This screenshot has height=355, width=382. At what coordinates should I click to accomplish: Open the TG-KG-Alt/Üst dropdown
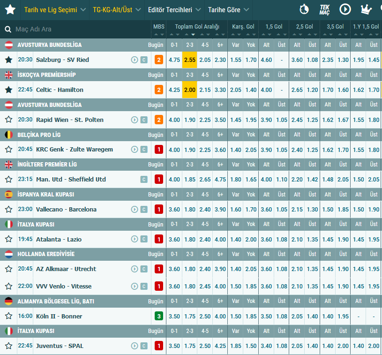click(x=117, y=10)
